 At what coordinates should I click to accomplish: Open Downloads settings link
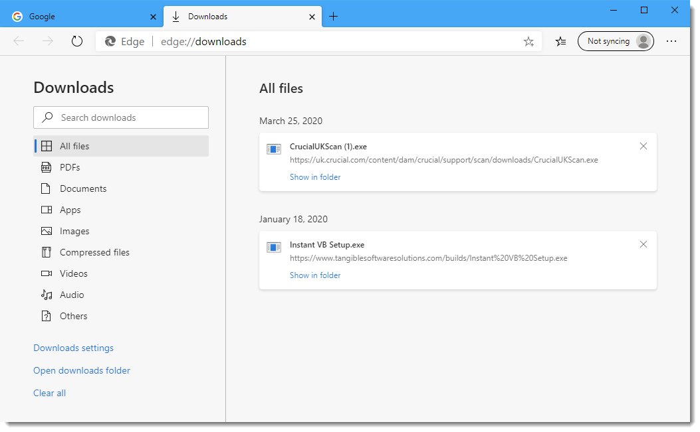coord(74,348)
